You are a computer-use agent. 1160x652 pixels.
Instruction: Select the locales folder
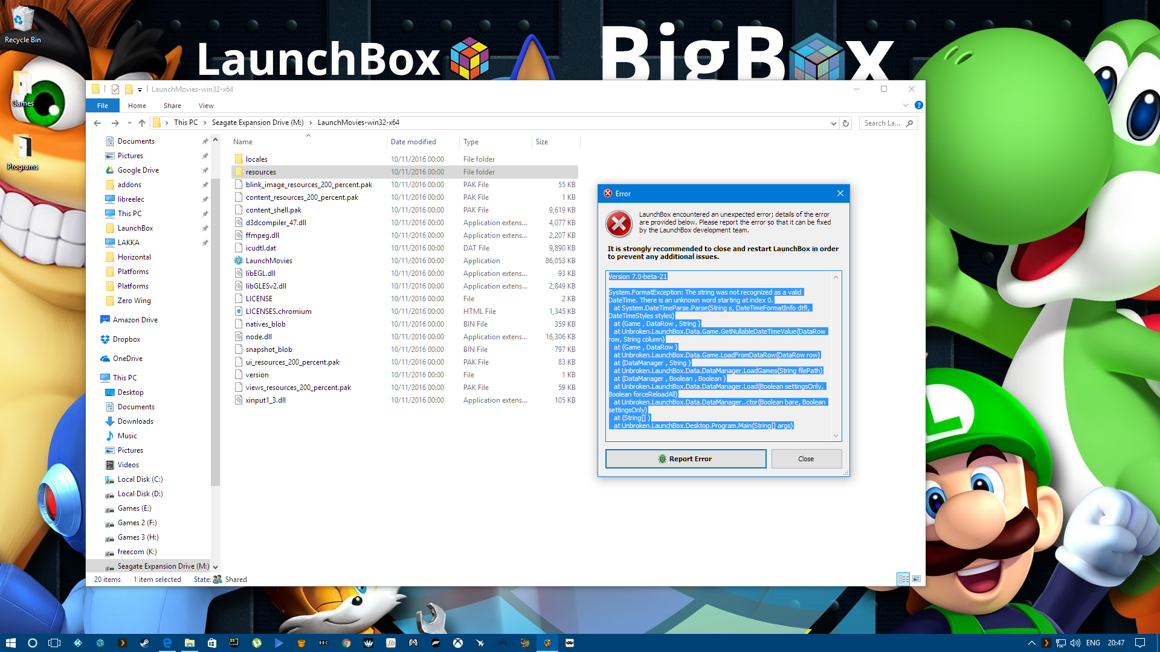257,159
